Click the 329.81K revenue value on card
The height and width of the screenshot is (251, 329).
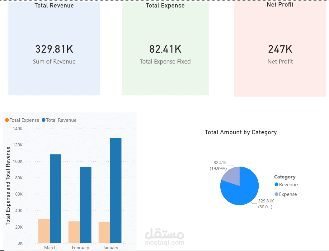54,49
